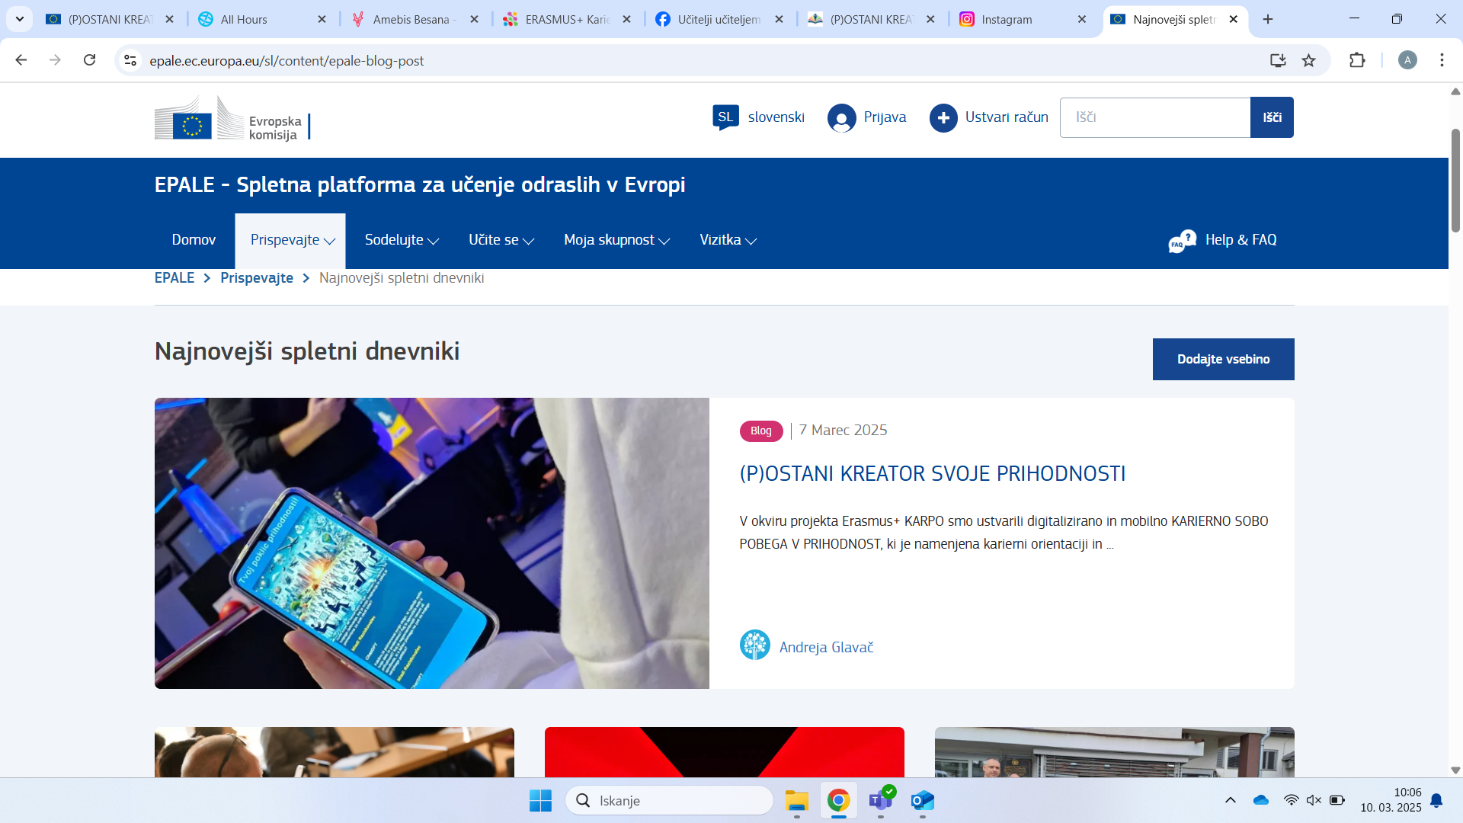
Task: Click the Ustvari račun plus icon
Action: click(943, 118)
